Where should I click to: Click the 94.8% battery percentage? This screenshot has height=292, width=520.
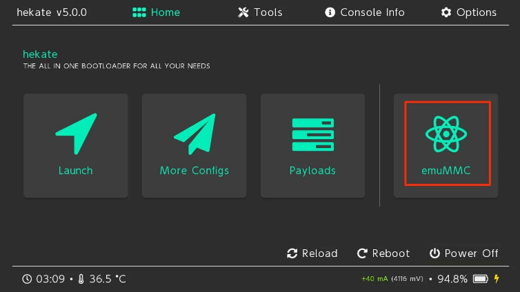click(x=452, y=279)
